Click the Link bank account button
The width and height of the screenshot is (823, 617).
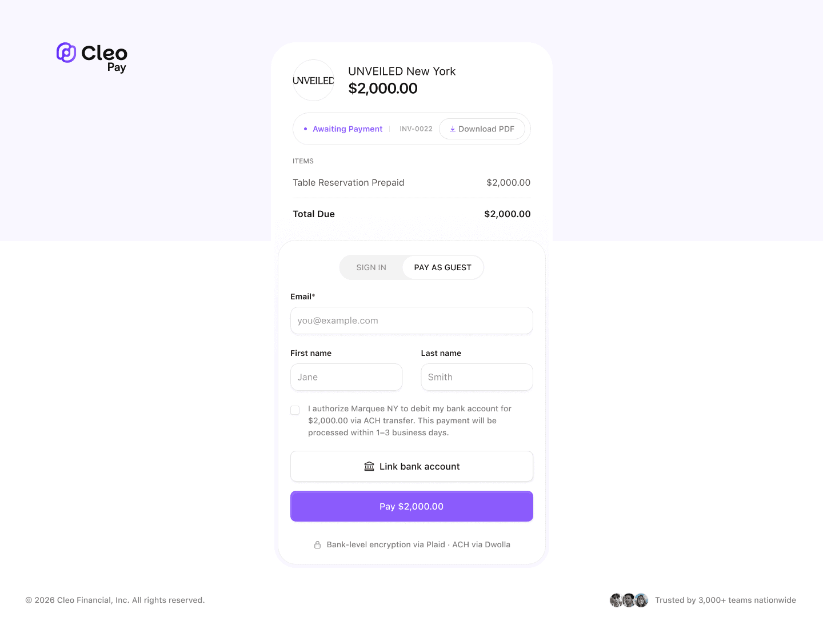(411, 466)
